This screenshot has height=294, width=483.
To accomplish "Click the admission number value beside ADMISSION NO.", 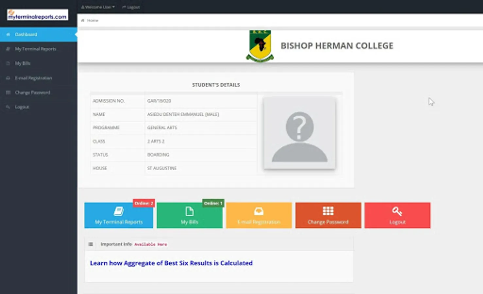I will [x=159, y=101].
